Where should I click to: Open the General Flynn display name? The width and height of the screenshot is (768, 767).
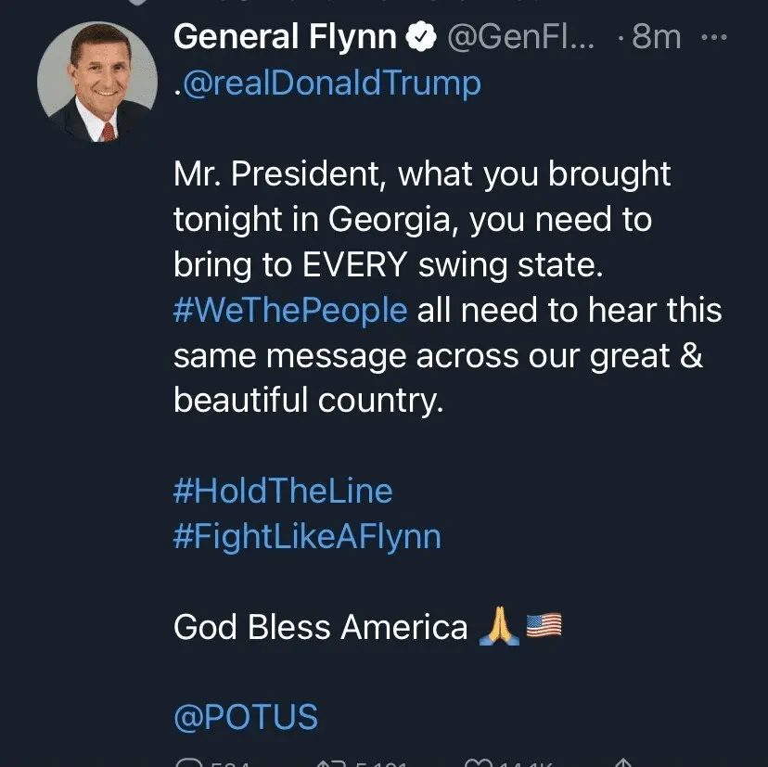(285, 37)
